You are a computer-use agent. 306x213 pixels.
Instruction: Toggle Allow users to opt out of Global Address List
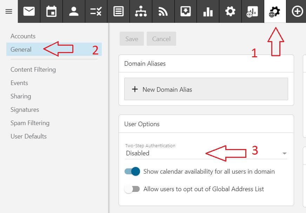(x=132, y=189)
